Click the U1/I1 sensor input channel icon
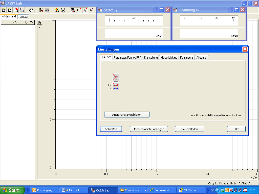 coord(116,87)
